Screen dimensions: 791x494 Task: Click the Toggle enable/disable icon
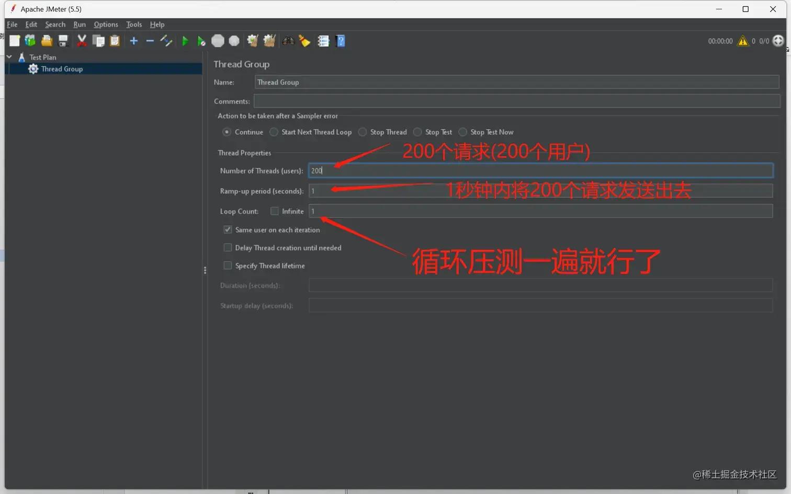coord(166,41)
